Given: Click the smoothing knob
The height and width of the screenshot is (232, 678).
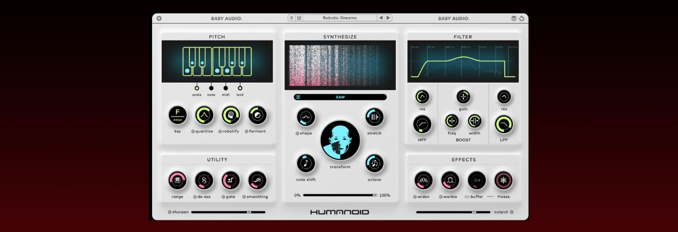Looking at the screenshot, I should 258,181.
